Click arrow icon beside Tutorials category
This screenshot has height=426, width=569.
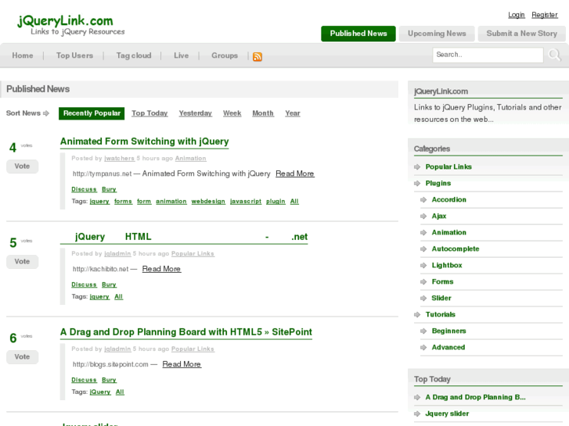(417, 315)
